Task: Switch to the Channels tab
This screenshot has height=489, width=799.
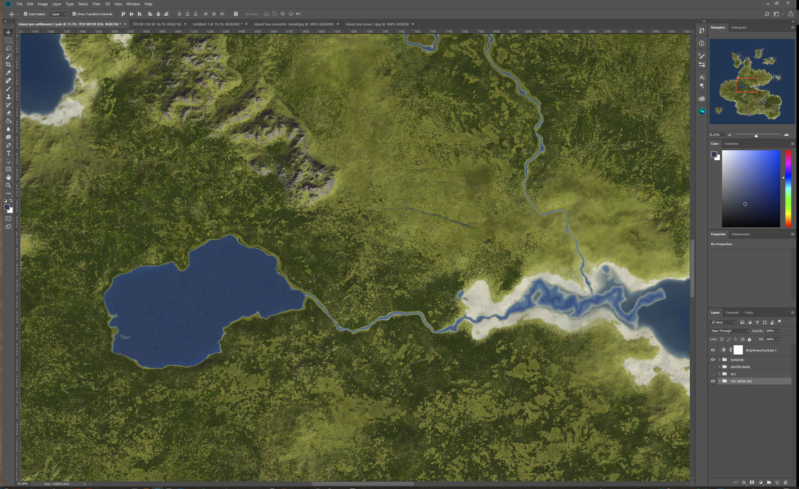Action: [x=732, y=313]
